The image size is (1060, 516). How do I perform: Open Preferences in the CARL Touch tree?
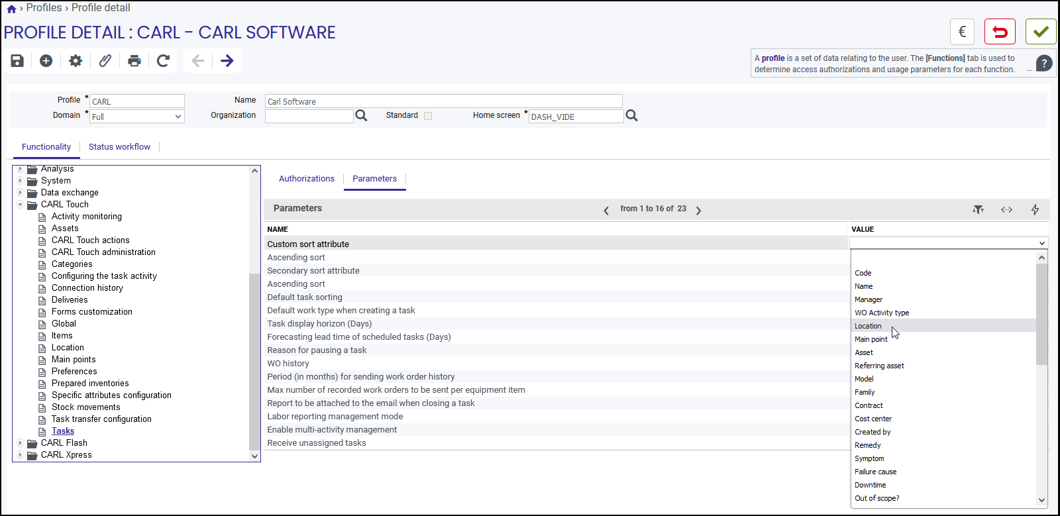tap(74, 372)
